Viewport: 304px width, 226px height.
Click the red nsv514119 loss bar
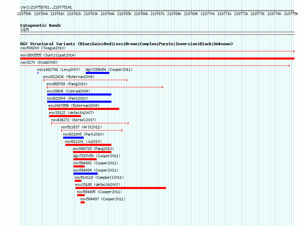(x=78, y=181)
